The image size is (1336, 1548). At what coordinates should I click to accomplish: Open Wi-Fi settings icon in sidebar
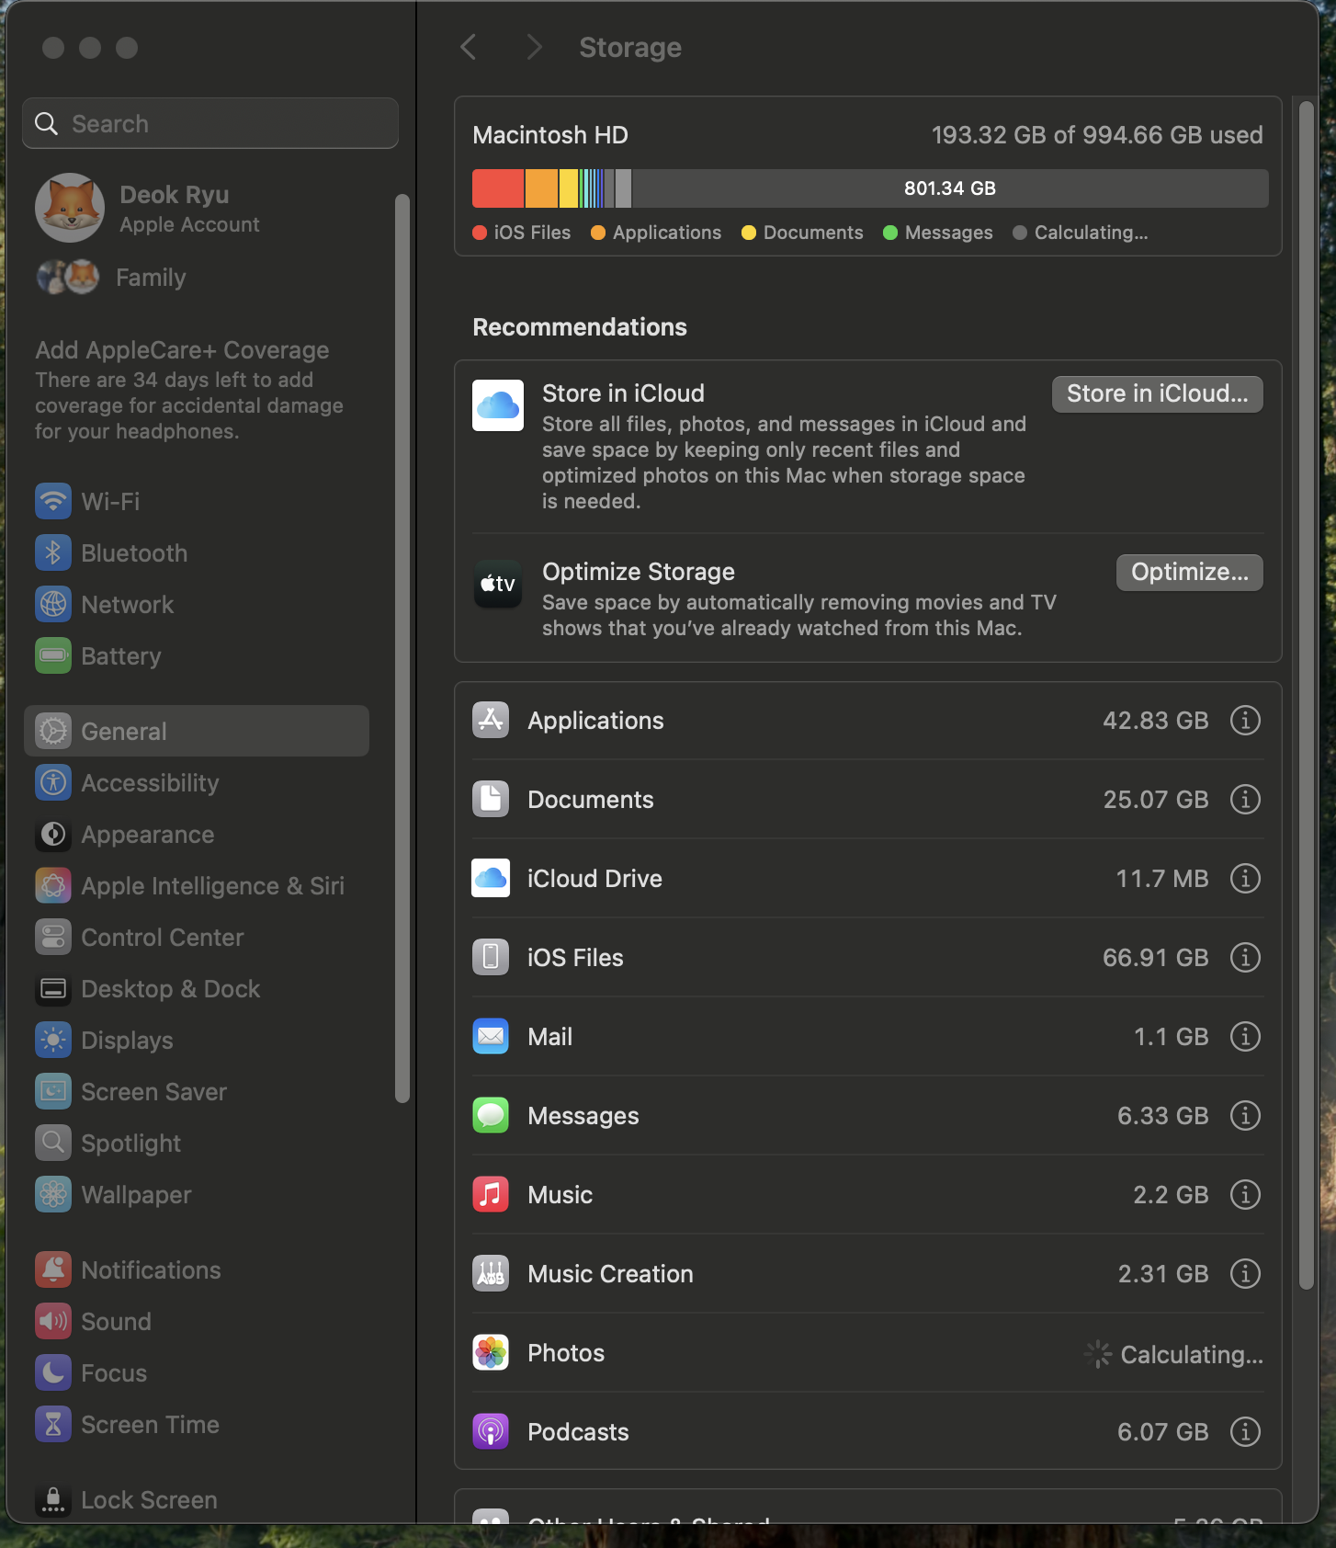(53, 501)
